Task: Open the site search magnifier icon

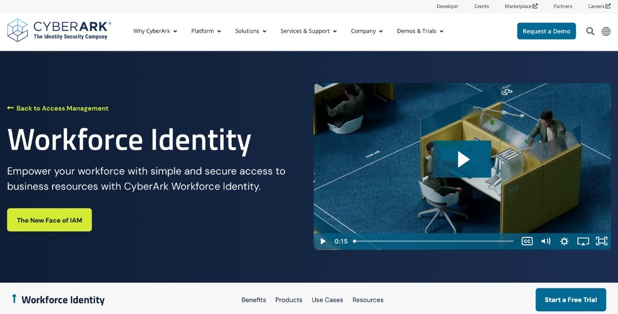Action: 590,31
